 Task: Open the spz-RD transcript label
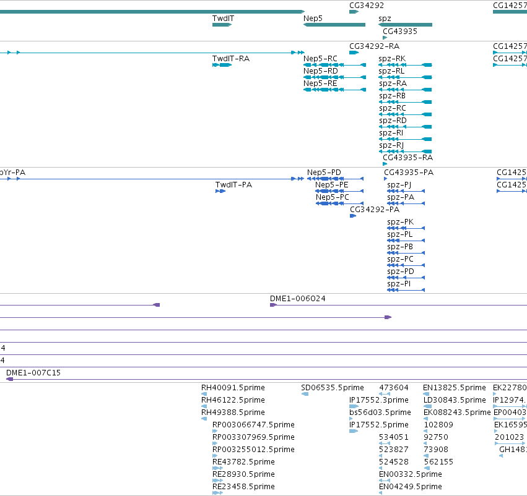[393, 121]
